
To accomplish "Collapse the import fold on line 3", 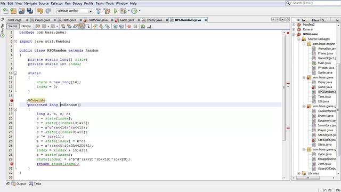I will pos(15,42).
